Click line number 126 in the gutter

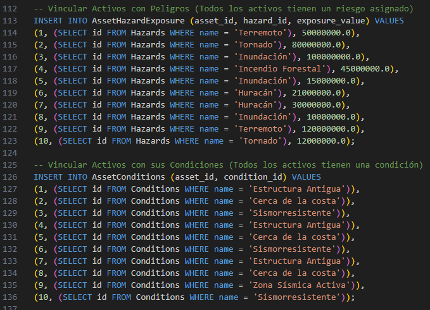click(10, 177)
